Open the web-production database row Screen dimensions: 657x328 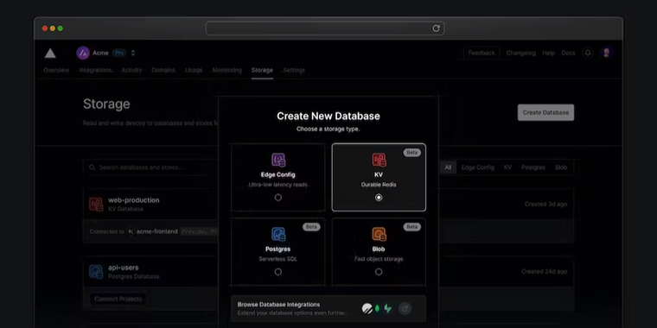328,205
